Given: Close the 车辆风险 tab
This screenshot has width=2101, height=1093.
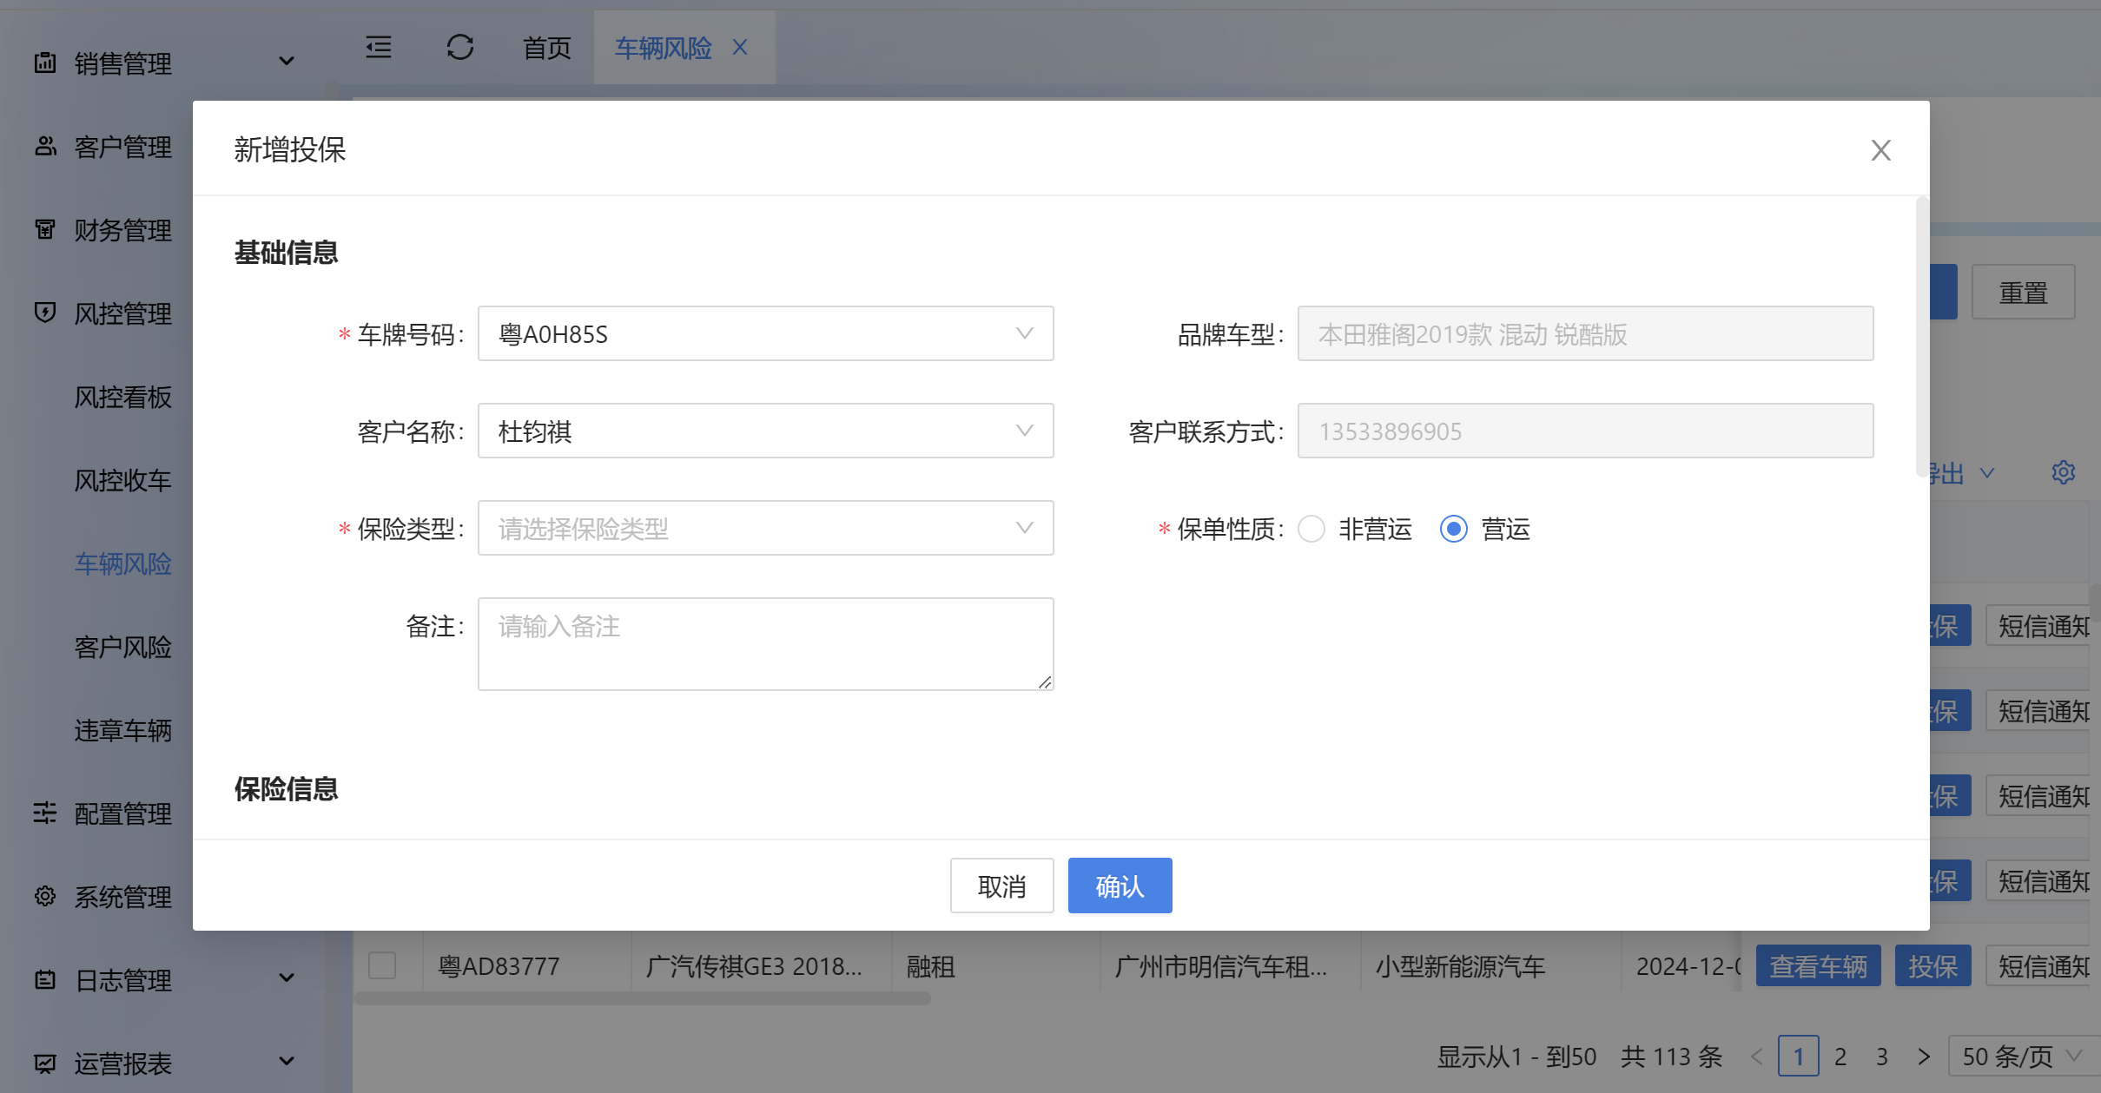Looking at the screenshot, I should click(740, 48).
